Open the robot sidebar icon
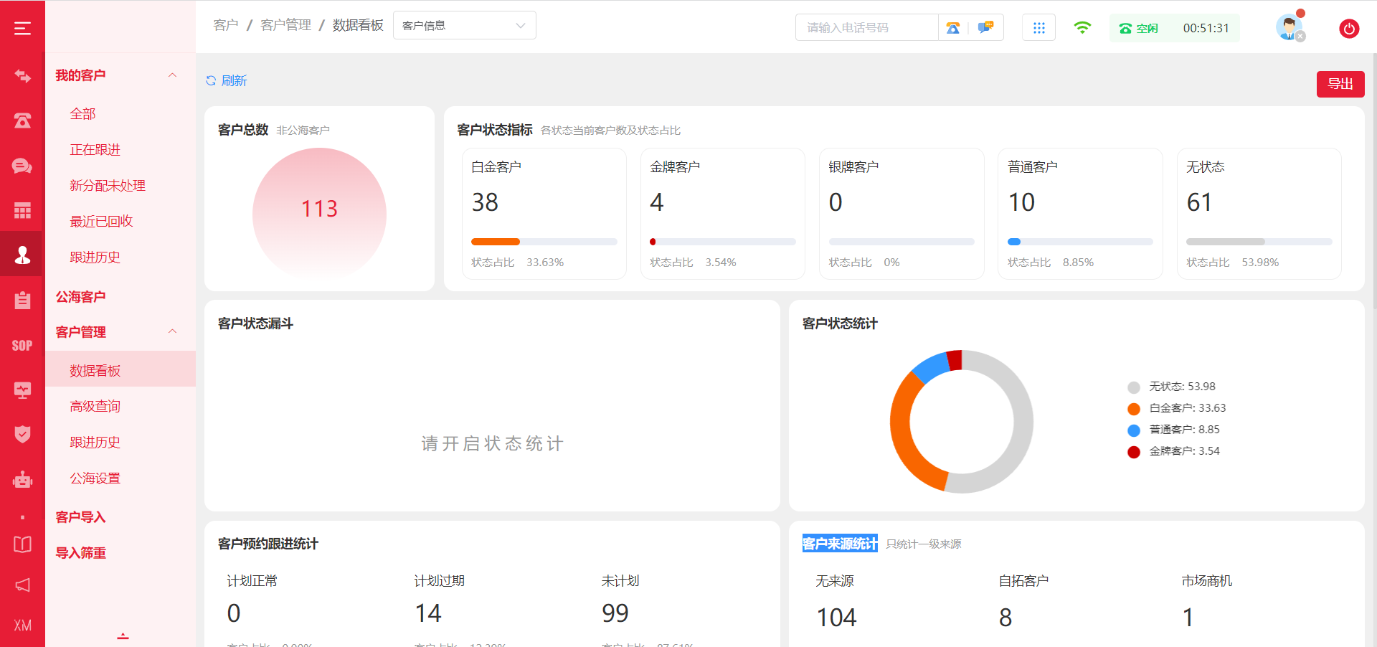Viewport: 1377px width, 647px height. (22, 479)
